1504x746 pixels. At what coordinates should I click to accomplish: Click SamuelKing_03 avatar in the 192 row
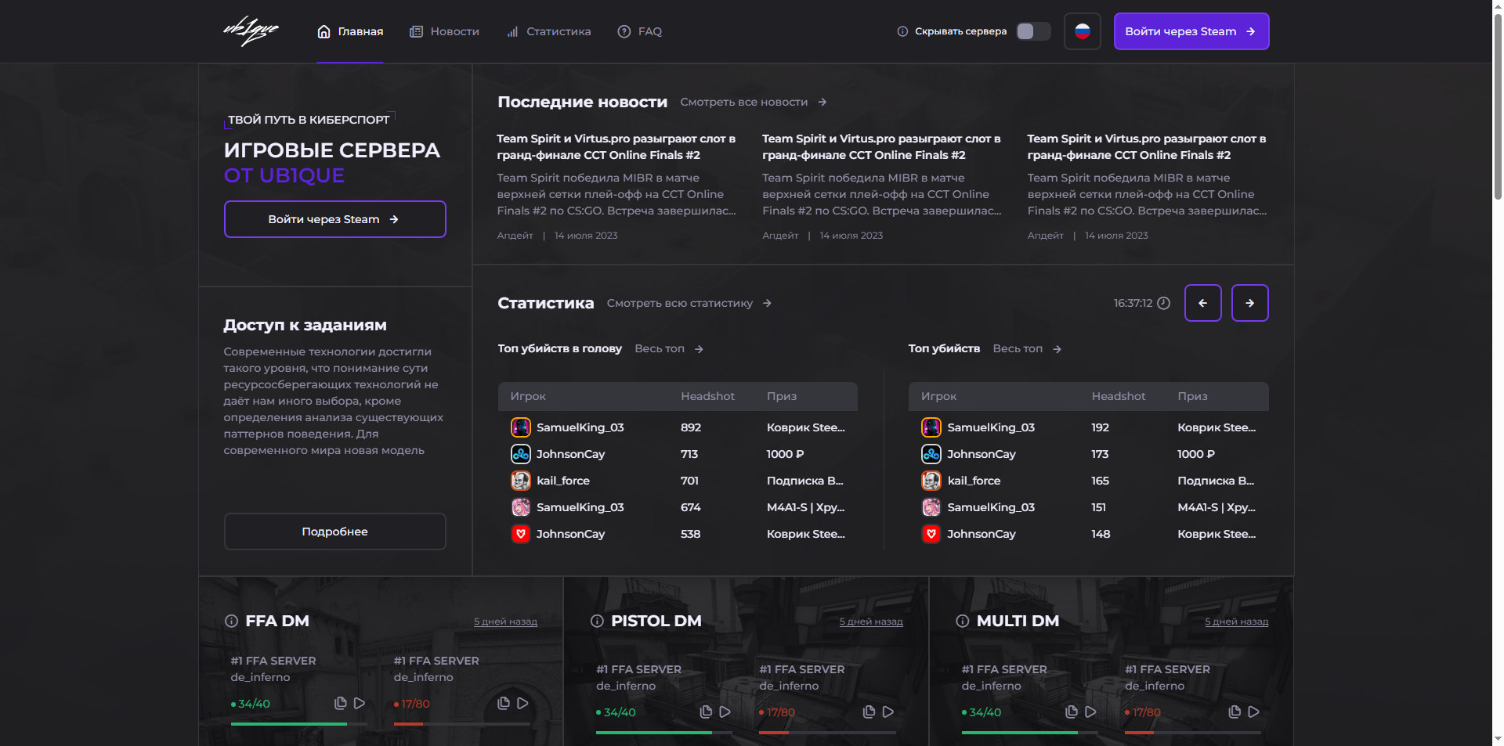click(x=931, y=427)
